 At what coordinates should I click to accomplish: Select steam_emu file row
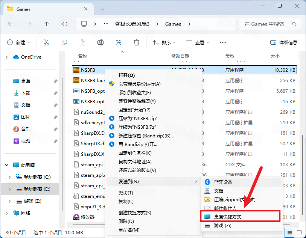coord(89,196)
